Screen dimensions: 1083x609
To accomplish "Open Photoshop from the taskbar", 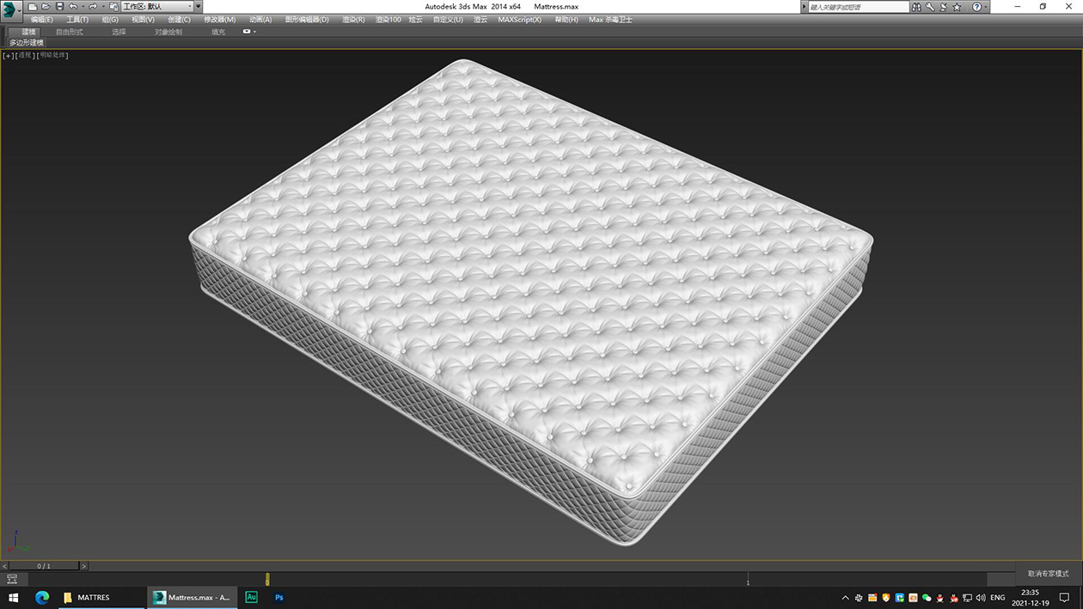I will [x=278, y=597].
